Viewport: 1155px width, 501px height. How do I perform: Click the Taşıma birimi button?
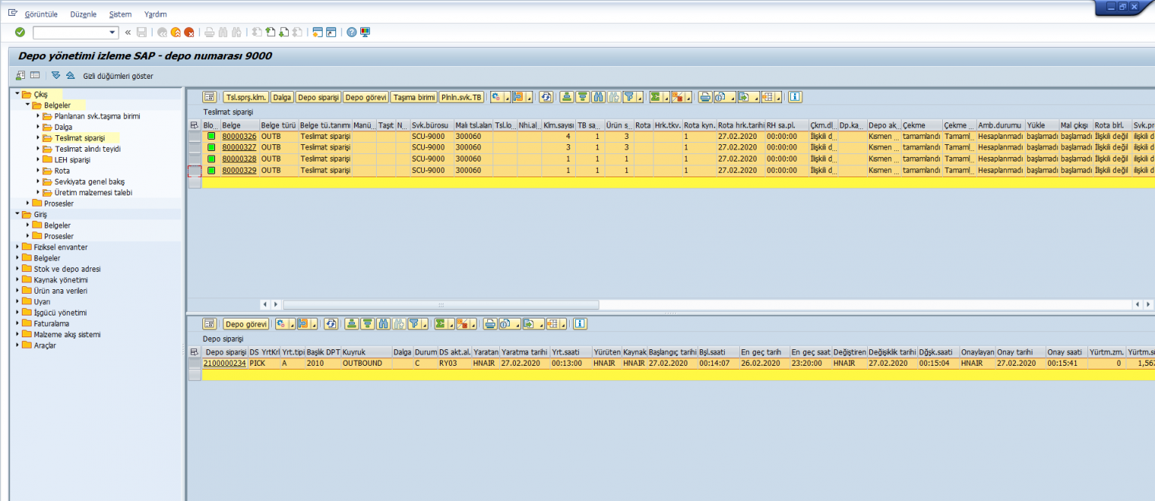point(413,97)
